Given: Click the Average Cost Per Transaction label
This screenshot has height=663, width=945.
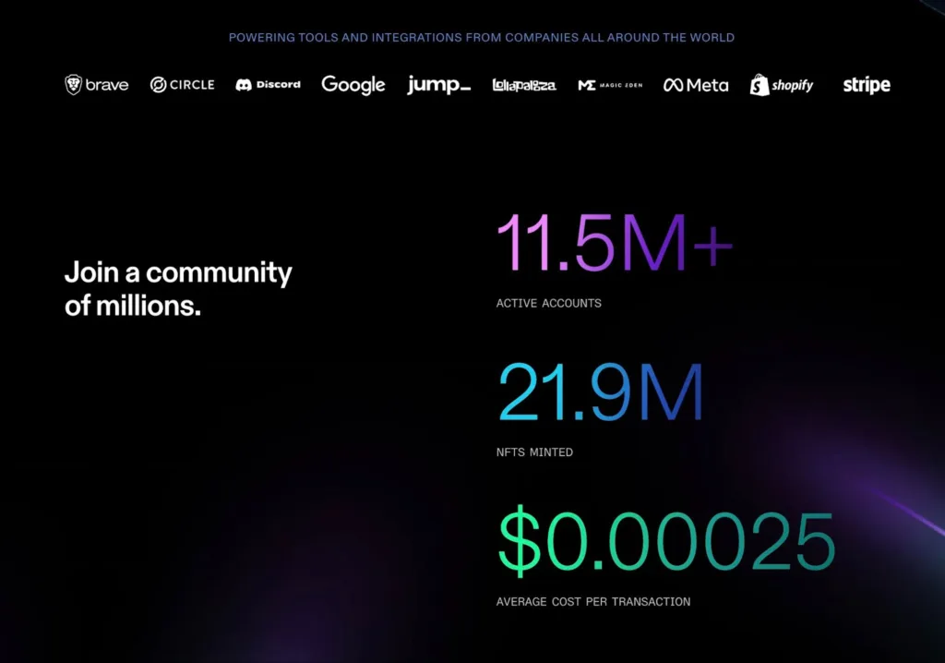Looking at the screenshot, I should pos(593,601).
